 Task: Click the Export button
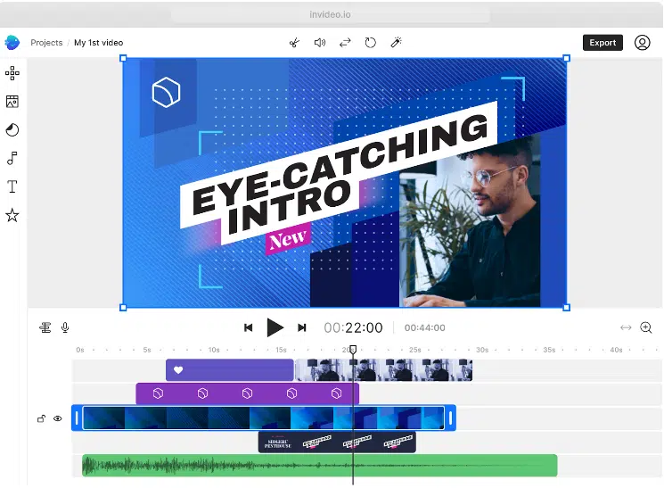click(603, 43)
